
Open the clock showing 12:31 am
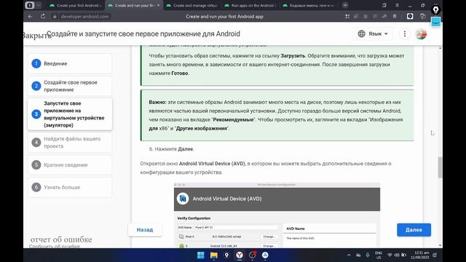point(420,255)
